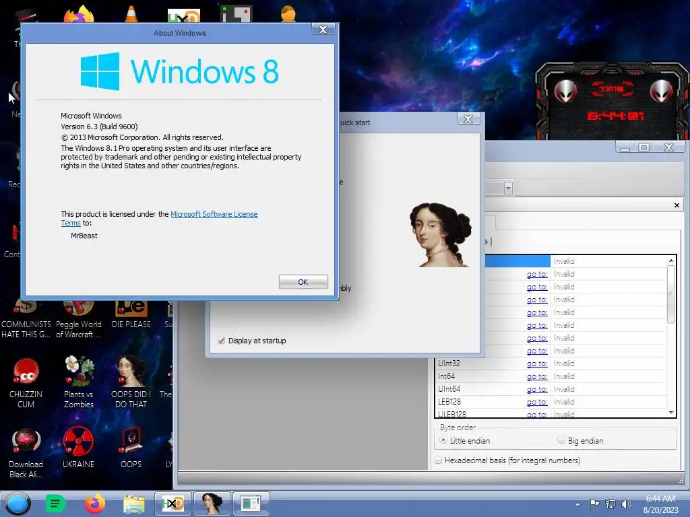Open the HxD toolbar dropdown arrow

tap(508, 188)
